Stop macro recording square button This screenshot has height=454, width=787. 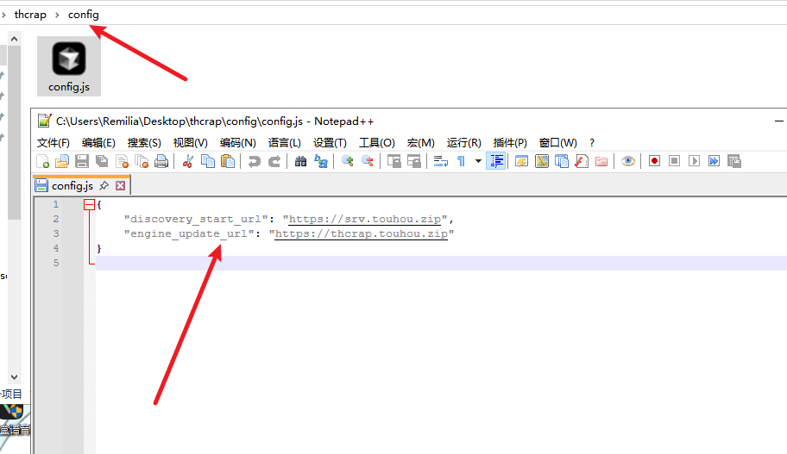click(x=674, y=161)
